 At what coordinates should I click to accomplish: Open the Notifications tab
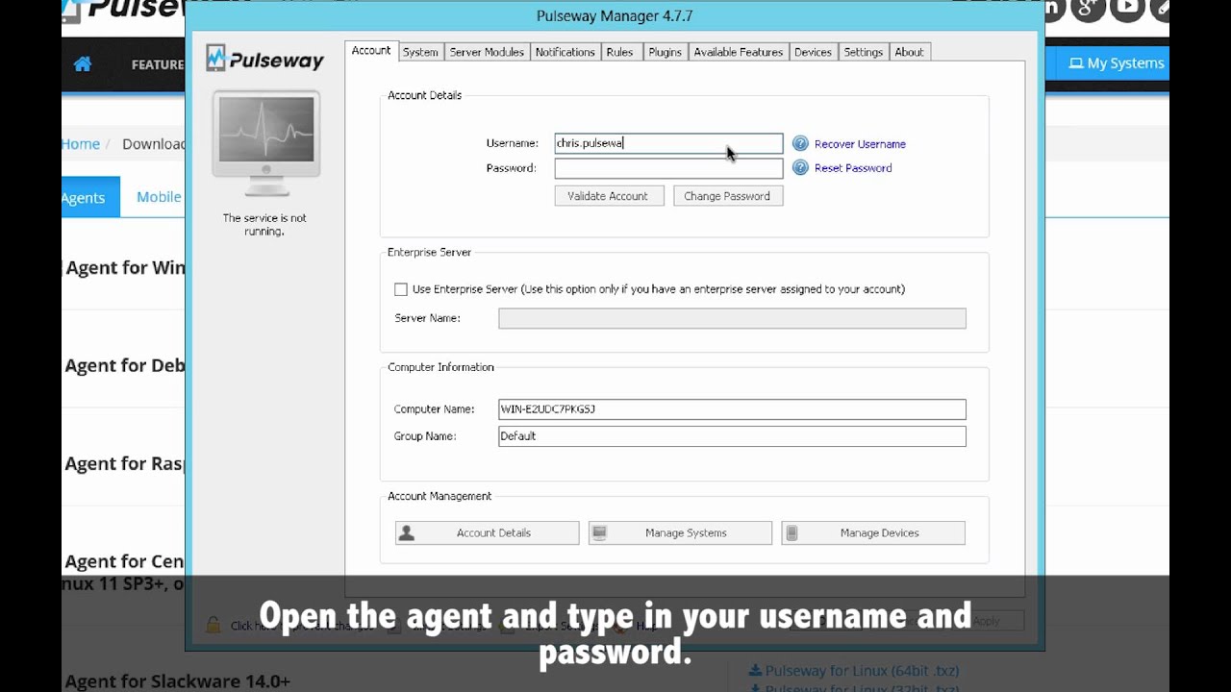[x=565, y=52]
